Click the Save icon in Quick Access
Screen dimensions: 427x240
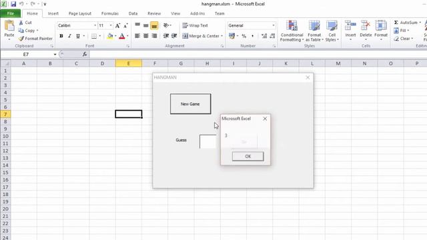coord(13,4)
